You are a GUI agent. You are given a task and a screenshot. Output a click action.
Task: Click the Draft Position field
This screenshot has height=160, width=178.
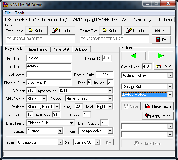pos(104,123)
